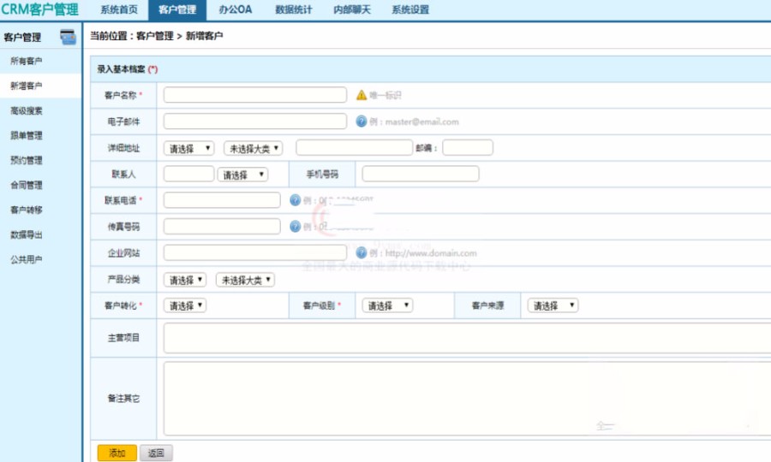Expand the 详细地址 未选择大类 dropdown
The image size is (771, 462).
tap(254, 148)
